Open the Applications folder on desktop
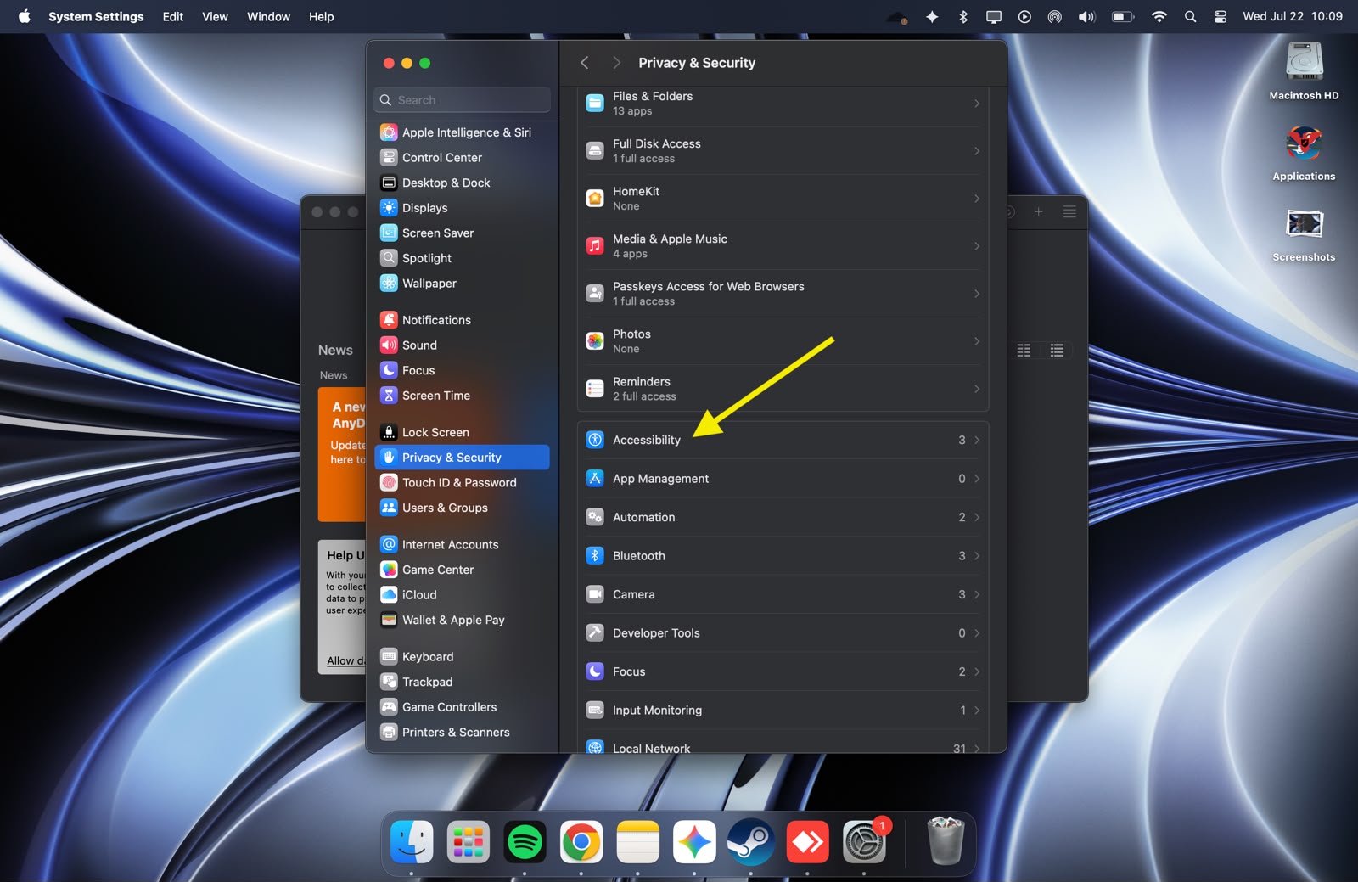Screen dimensions: 1358x882 click(x=1304, y=154)
